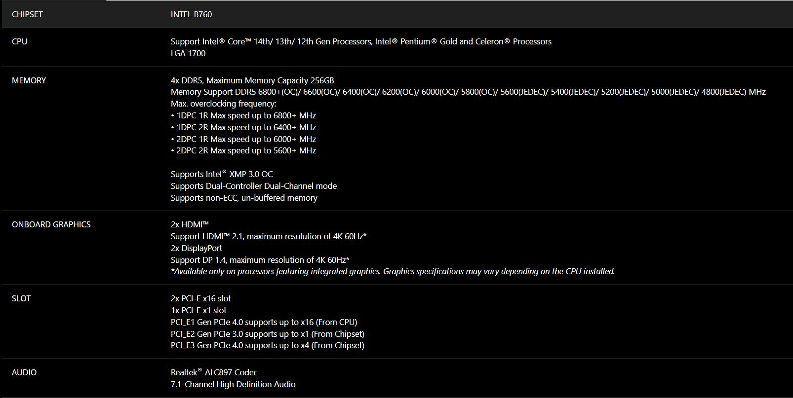Click the CPU row label
The image size is (793, 398).
pos(20,41)
